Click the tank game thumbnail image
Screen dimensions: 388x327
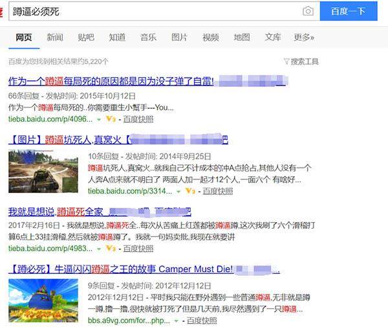44,172
